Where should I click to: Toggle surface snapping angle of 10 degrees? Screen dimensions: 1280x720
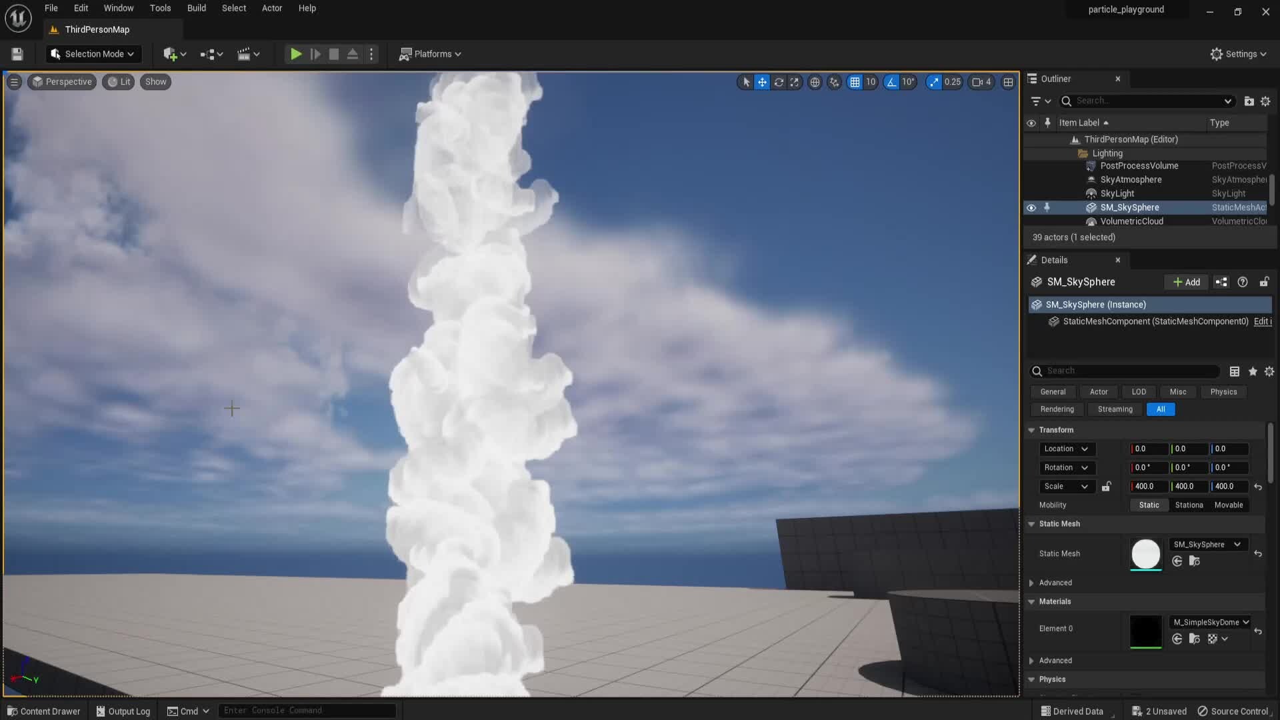[x=893, y=82]
